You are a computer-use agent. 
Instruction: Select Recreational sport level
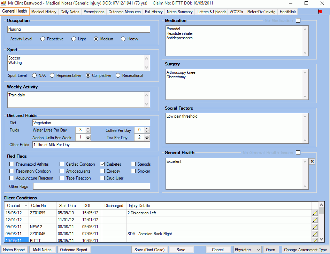[x=118, y=75]
